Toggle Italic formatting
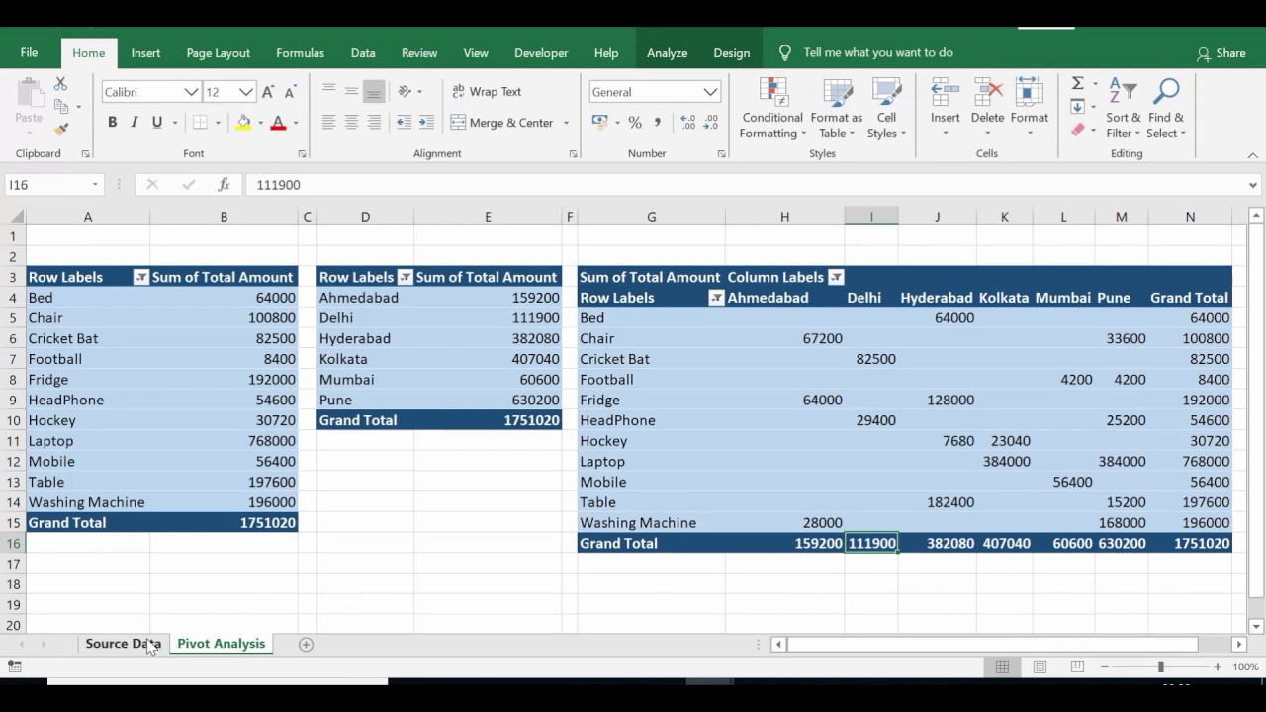This screenshot has width=1266, height=712. click(x=135, y=123)
